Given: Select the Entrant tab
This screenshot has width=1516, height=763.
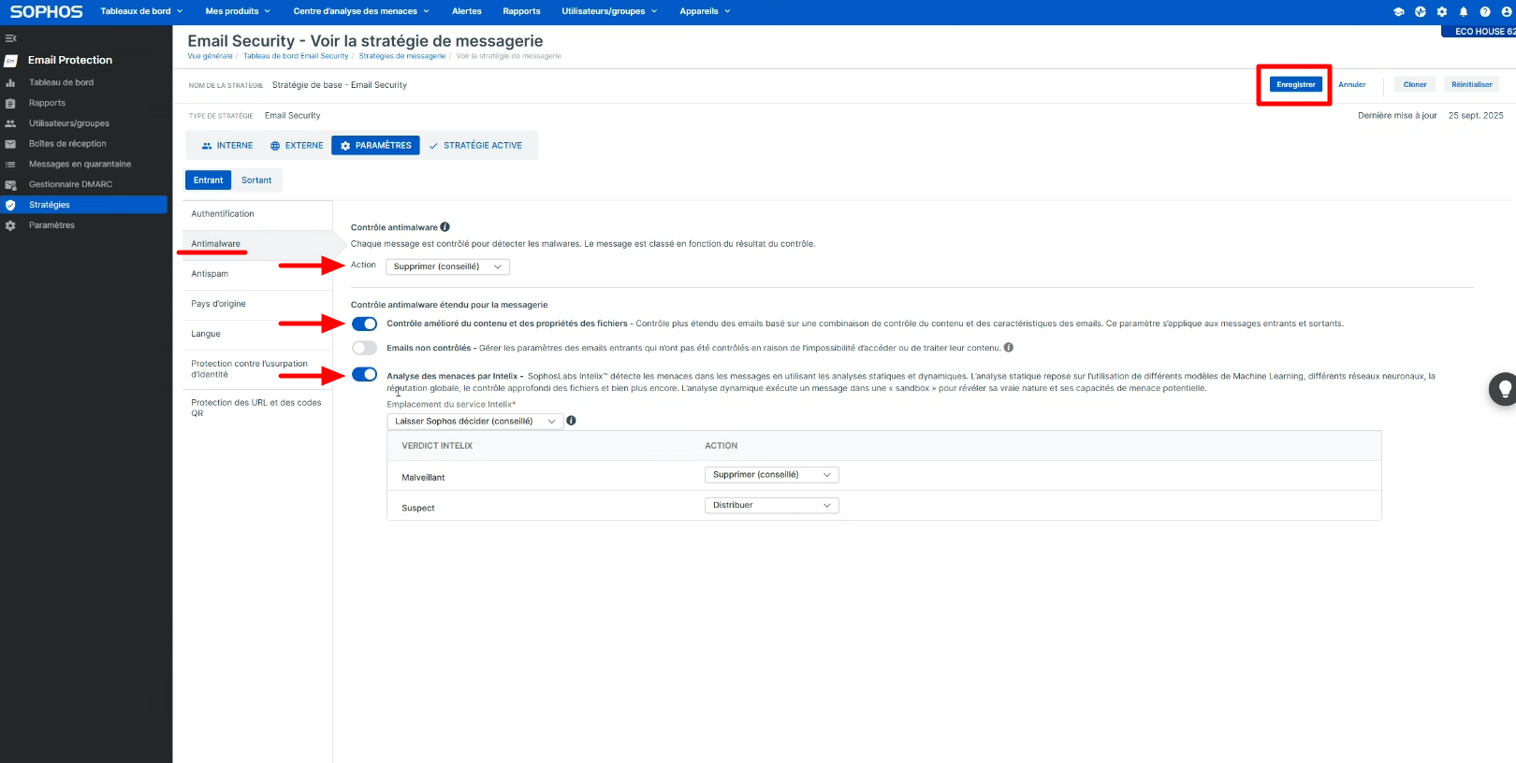Looking at the screenshot, I should 208,180.
